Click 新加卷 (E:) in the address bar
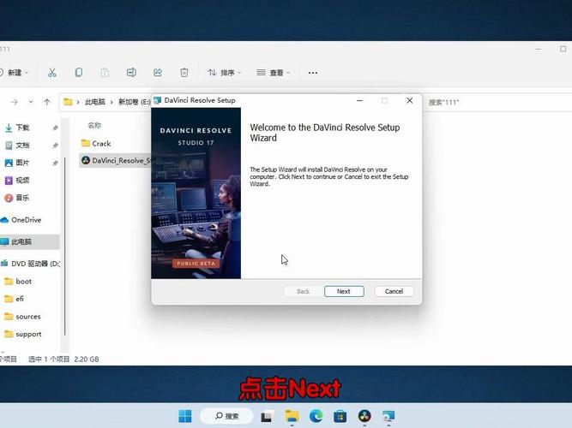 pyautogui.click(x=135, y=103)
